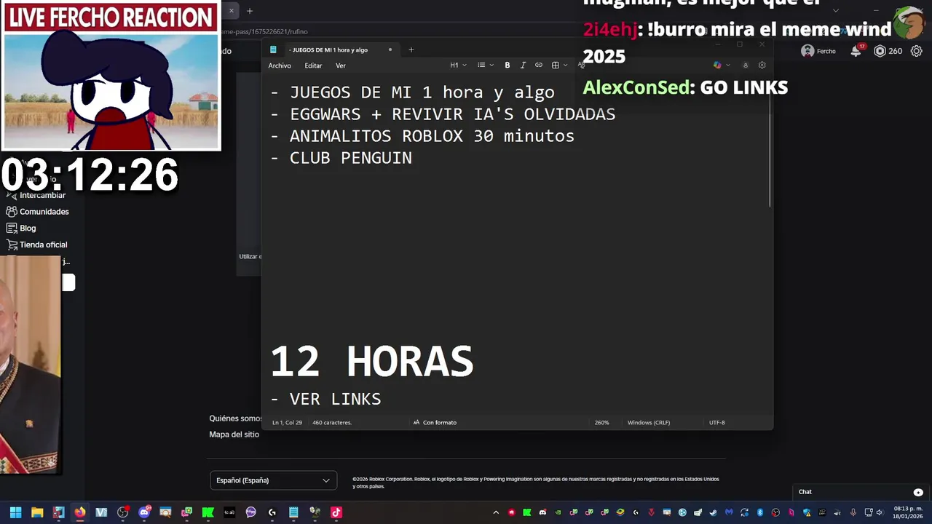Add a new browser tab
The height and width of the screenshot is (524, 932).
coord(249,11)
